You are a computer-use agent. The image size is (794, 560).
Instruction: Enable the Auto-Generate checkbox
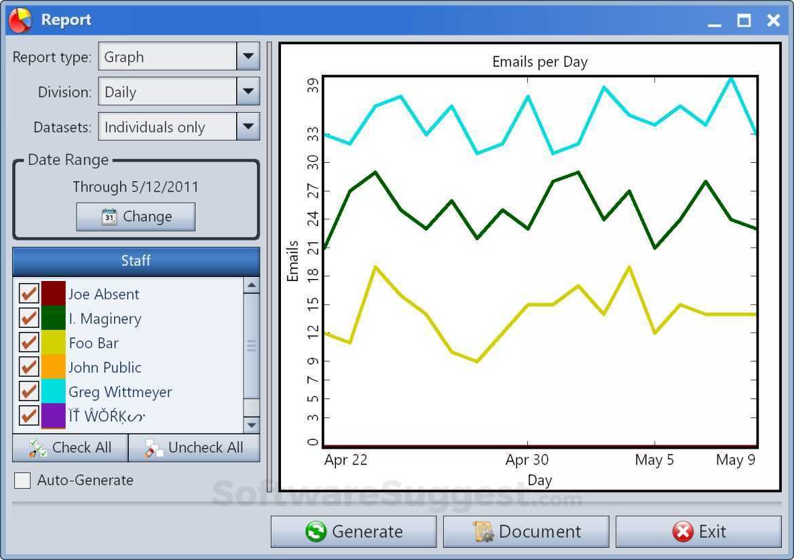[x=22, y=480]
